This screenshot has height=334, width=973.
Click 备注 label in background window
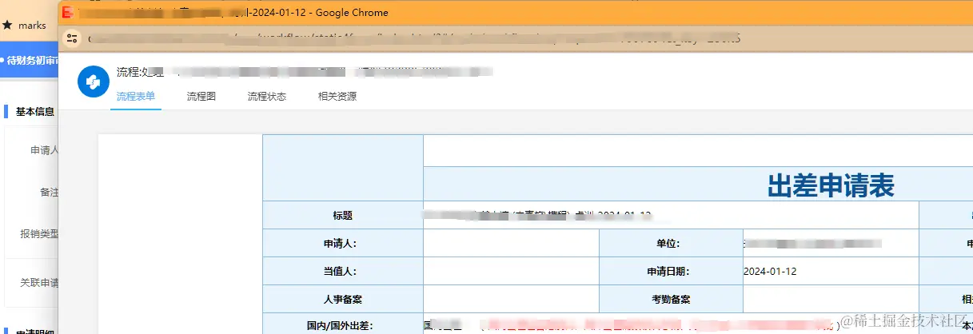coord(49,193)
